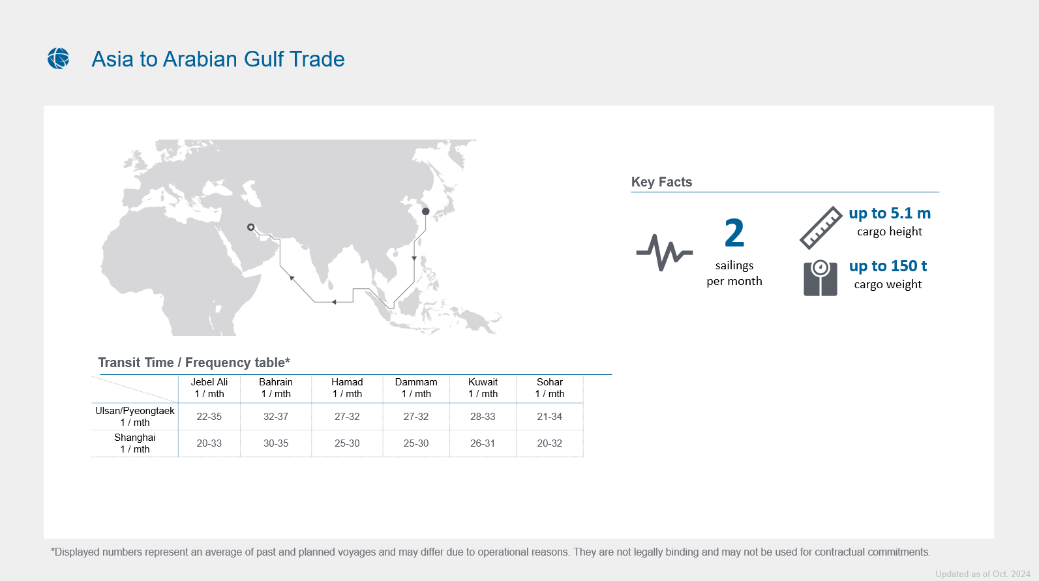The image size is (1039, 581).
Task: Click the pulse sailings frequency icon
Action: 665,252
